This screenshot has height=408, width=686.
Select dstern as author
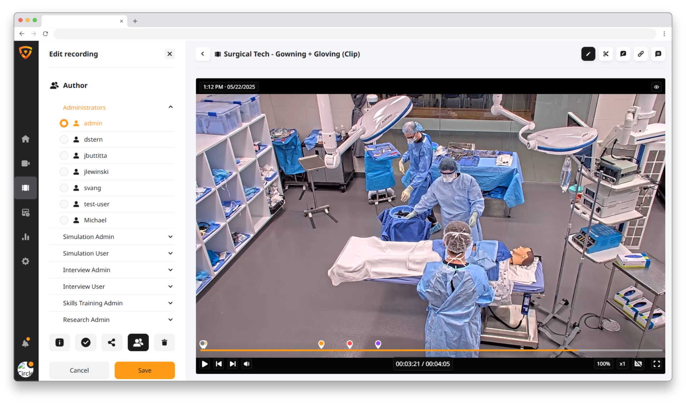point(64,139)
